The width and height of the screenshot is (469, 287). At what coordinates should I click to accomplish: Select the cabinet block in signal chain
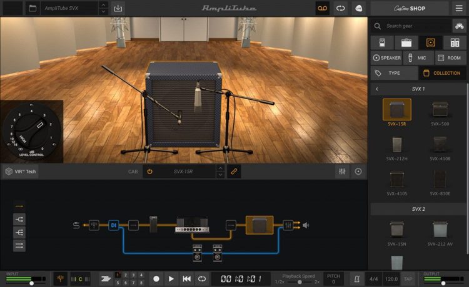260,225
